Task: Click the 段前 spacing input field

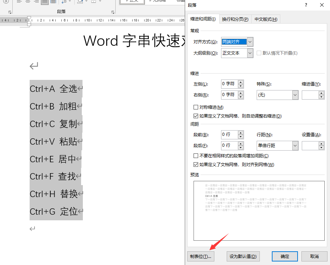Action: coord(230,134)
